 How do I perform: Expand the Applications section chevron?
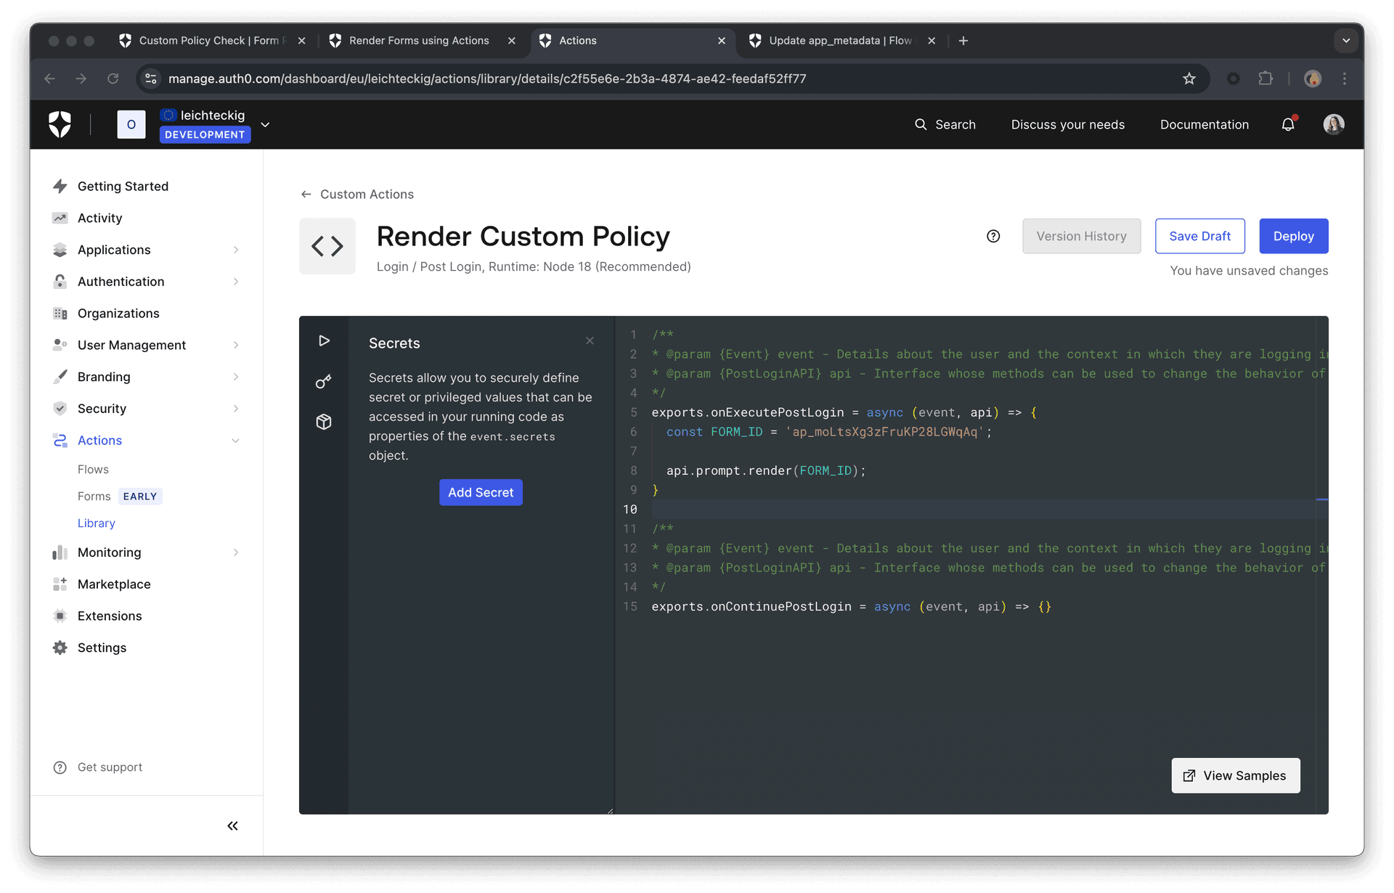pyautogui.click(x=236, y=250)
